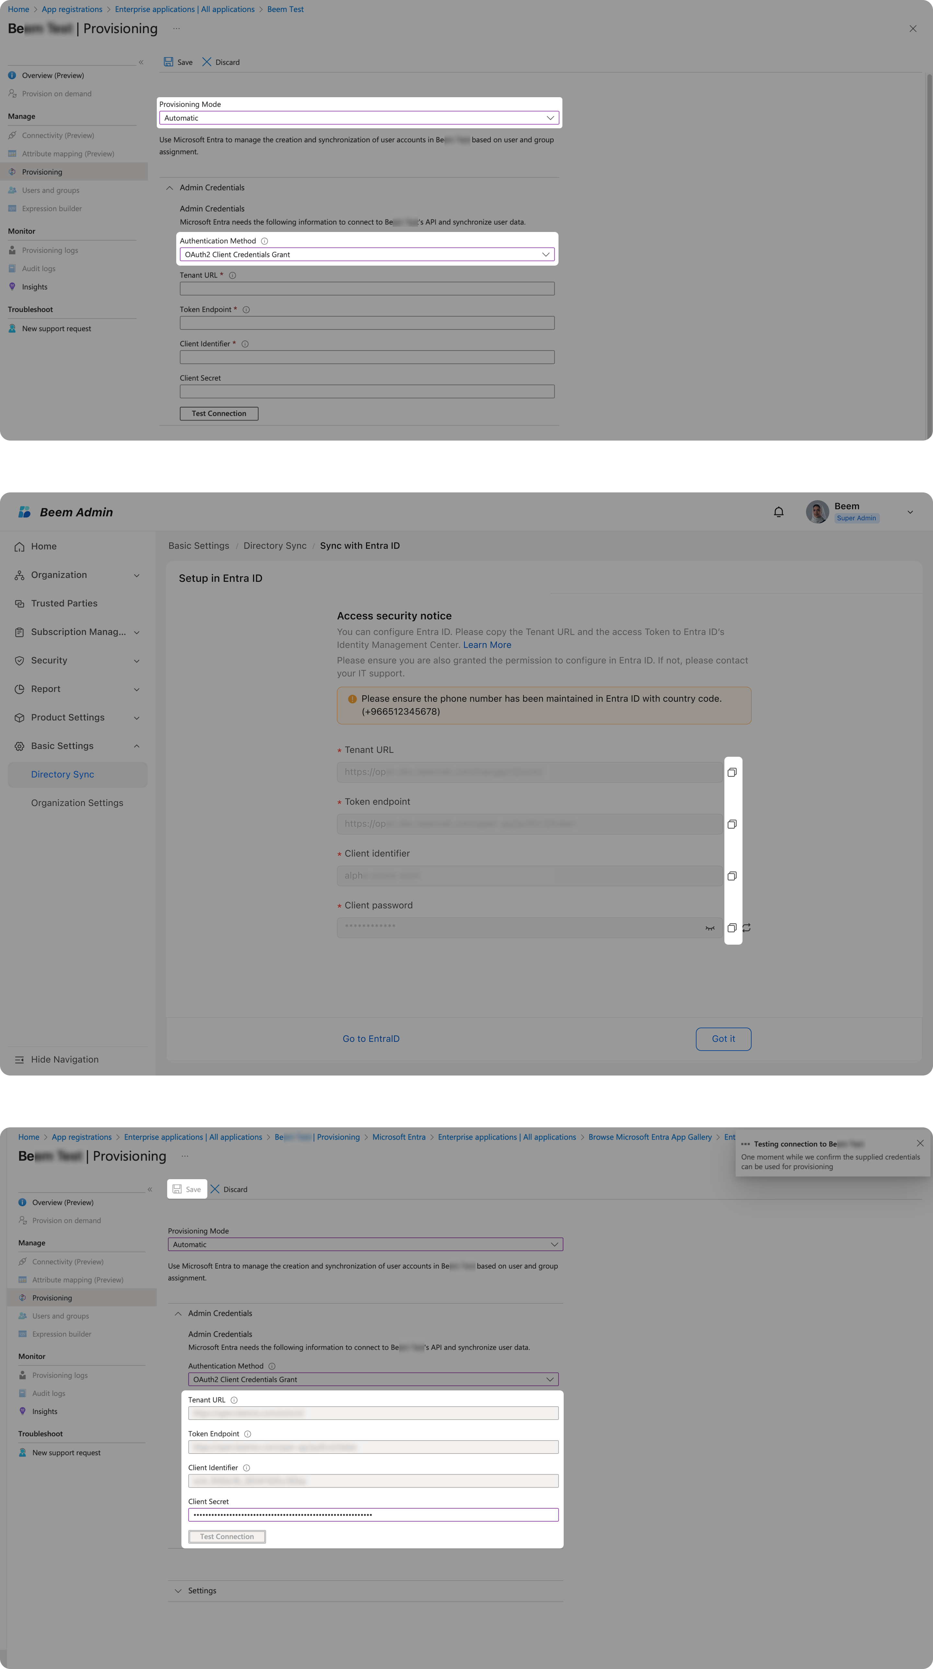Reveal the Client password with the eye icon
The height and width of the screenshot is (1669, 933).
710,928
